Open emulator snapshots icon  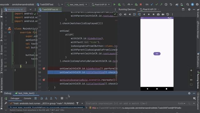(x=168, y=14)
